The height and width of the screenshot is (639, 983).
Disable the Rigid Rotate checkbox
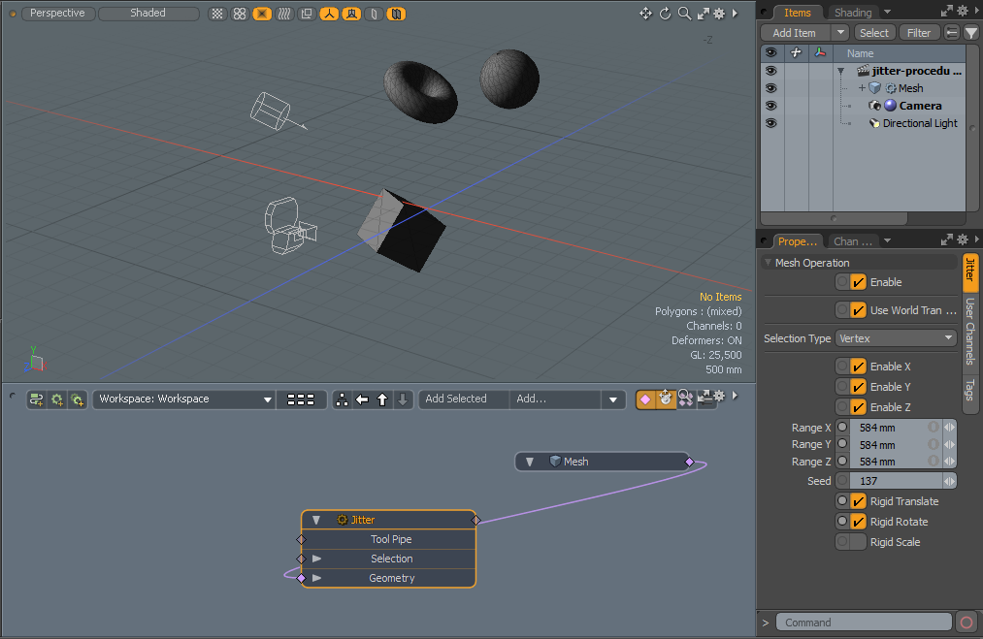click(x=858, y=522)
